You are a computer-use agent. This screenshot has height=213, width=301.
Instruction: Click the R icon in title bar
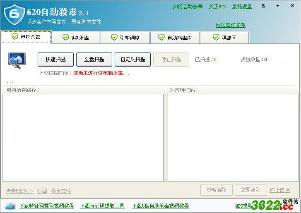pyautogui.click(x=263, y=6)
